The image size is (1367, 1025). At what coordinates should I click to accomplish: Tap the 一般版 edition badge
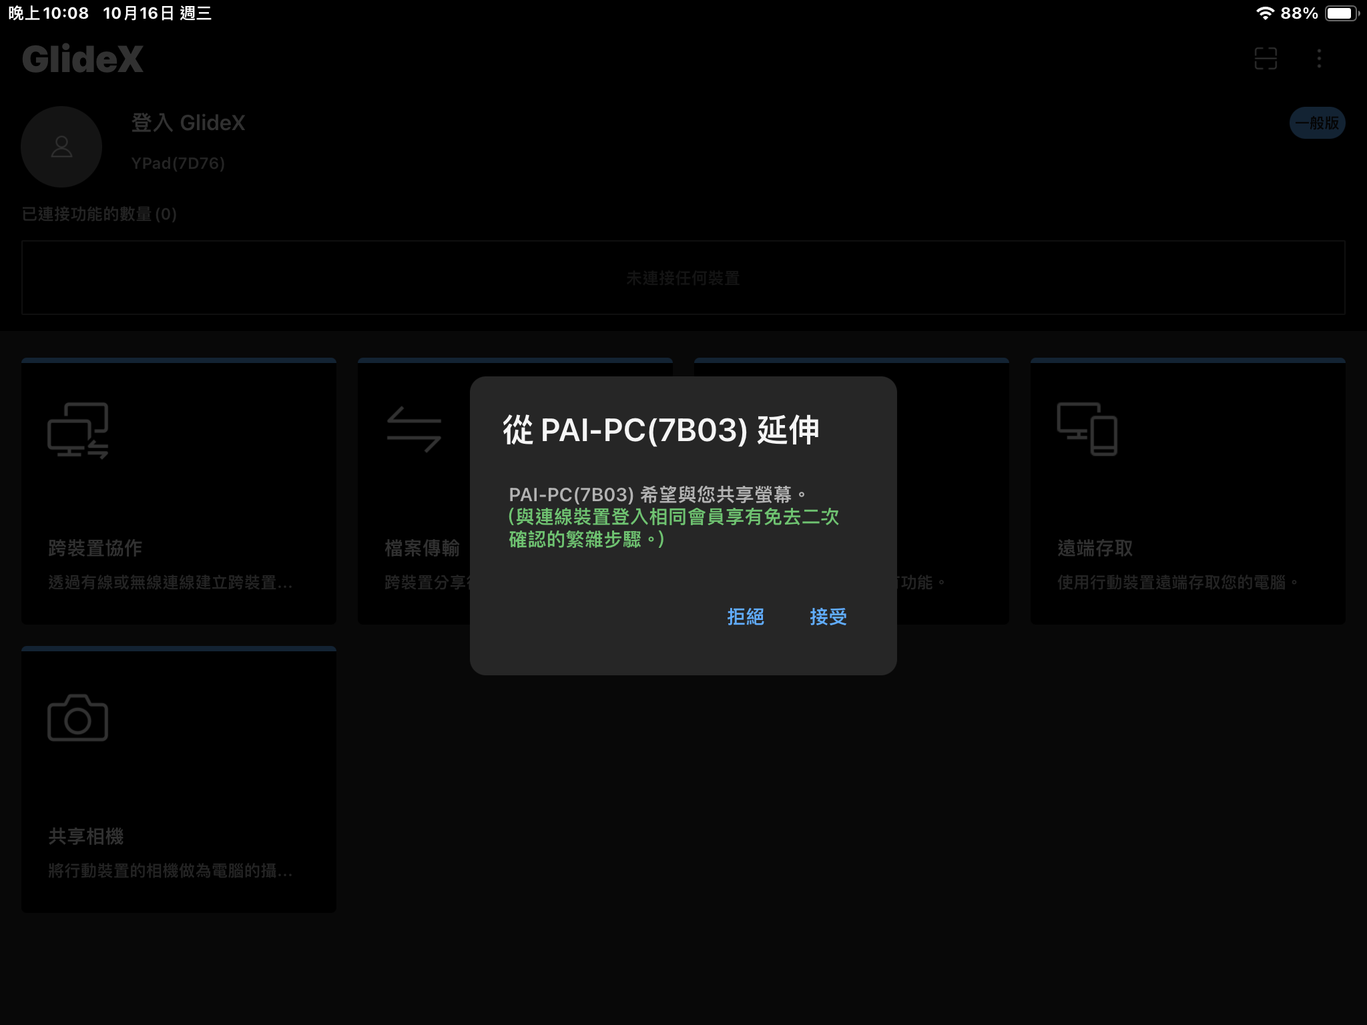pyautogui.click(x=1317, y=123)
